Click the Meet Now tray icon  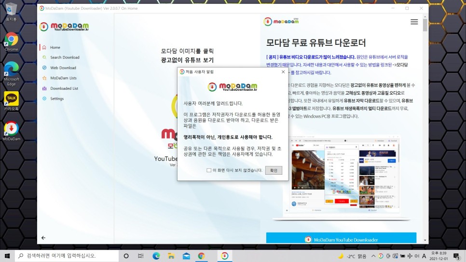[x=388, y=256]
